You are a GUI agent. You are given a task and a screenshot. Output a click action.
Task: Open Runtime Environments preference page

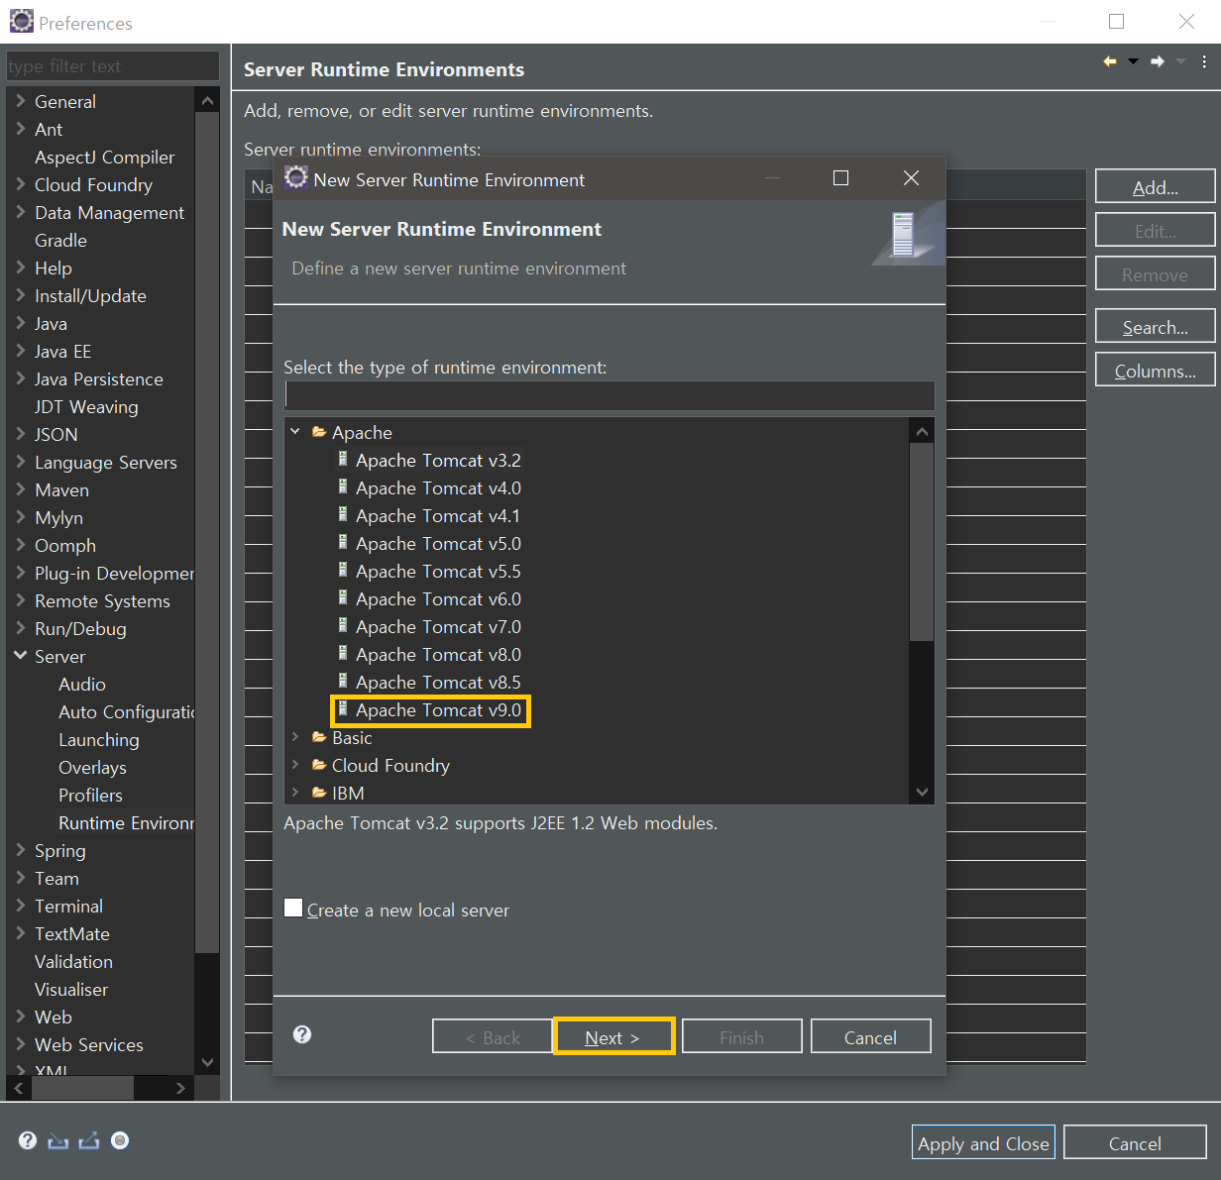tap(126, 823)
